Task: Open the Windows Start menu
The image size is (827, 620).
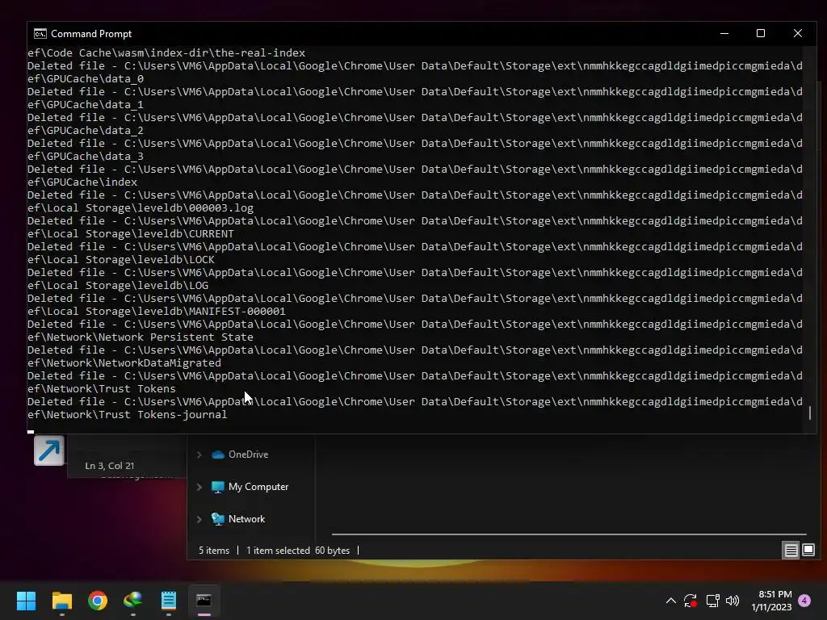Action: click(x=26, y=601)
